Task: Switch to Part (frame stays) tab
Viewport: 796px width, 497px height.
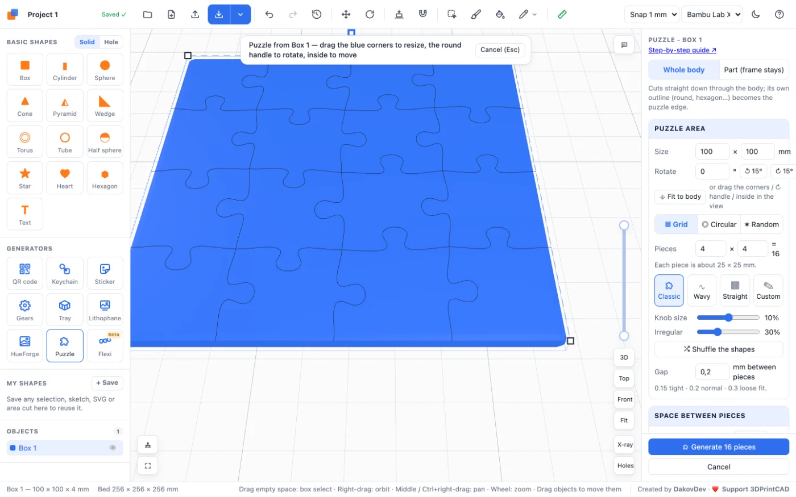Action: click(753, 70)
